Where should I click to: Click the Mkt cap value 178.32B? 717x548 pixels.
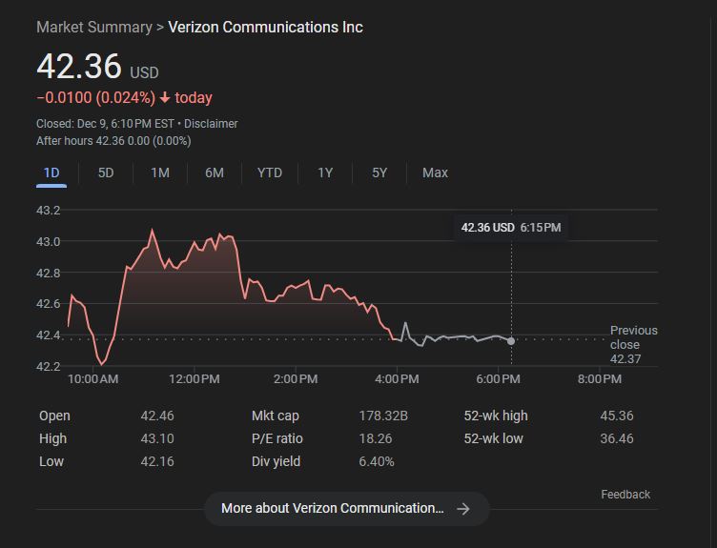pos(383,416)
